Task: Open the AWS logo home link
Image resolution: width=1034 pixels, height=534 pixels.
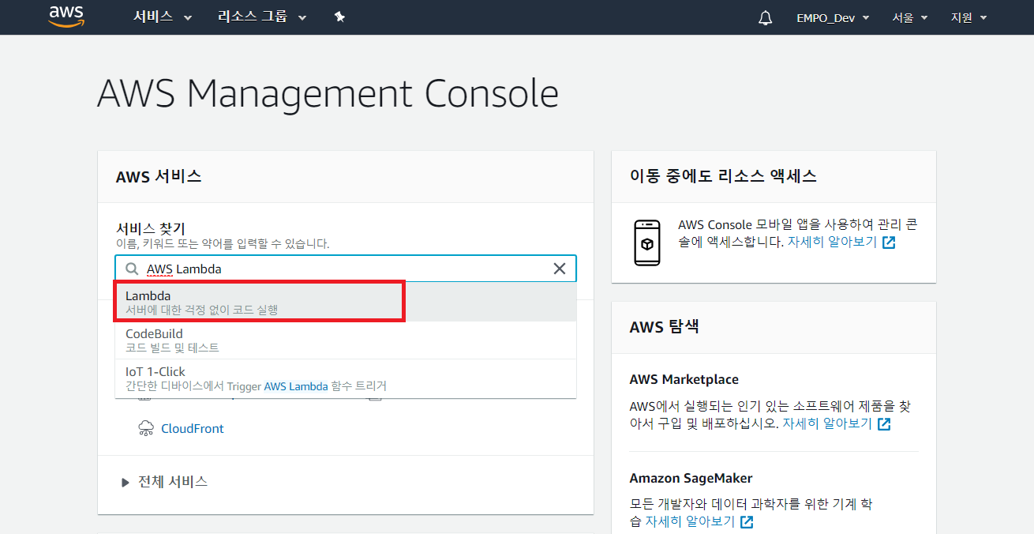Action: [66, 16]
